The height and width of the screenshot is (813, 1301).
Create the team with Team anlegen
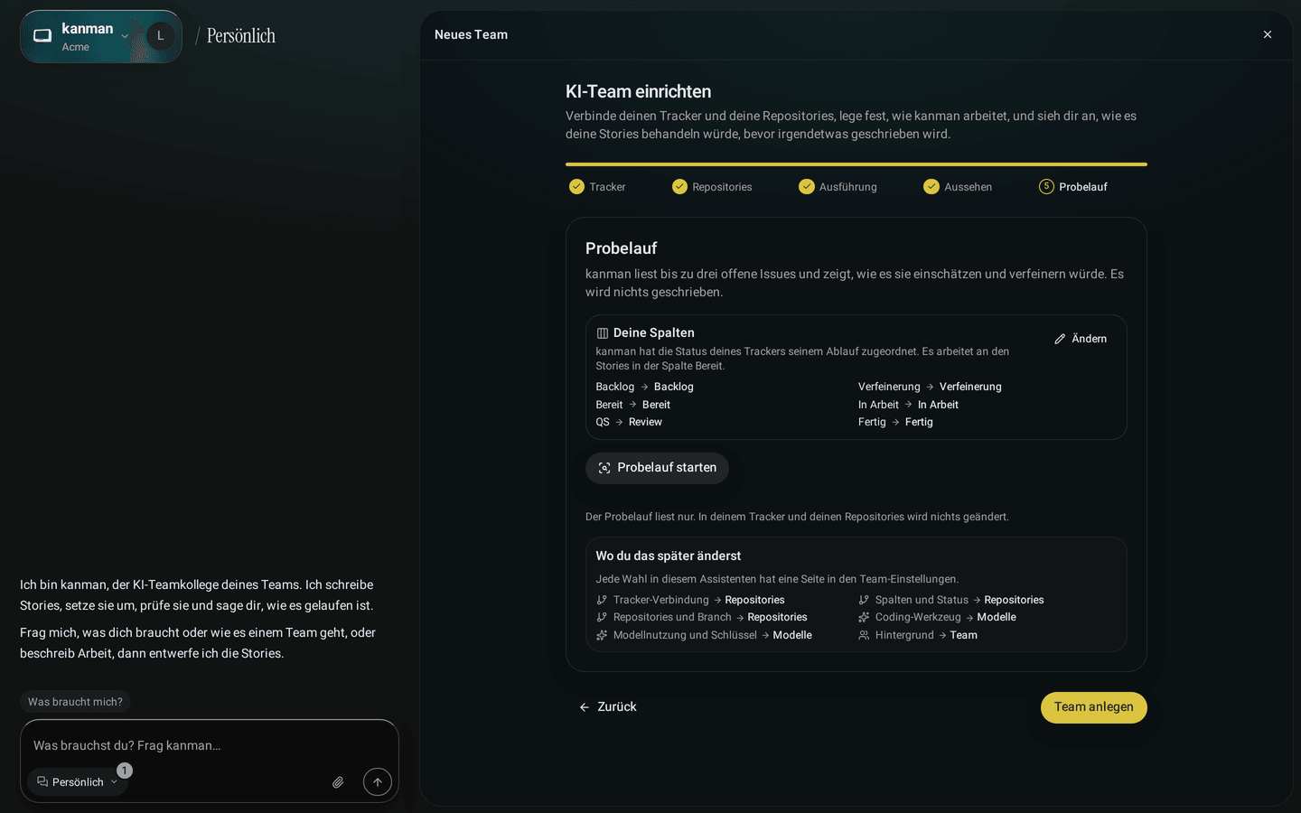1094,707
